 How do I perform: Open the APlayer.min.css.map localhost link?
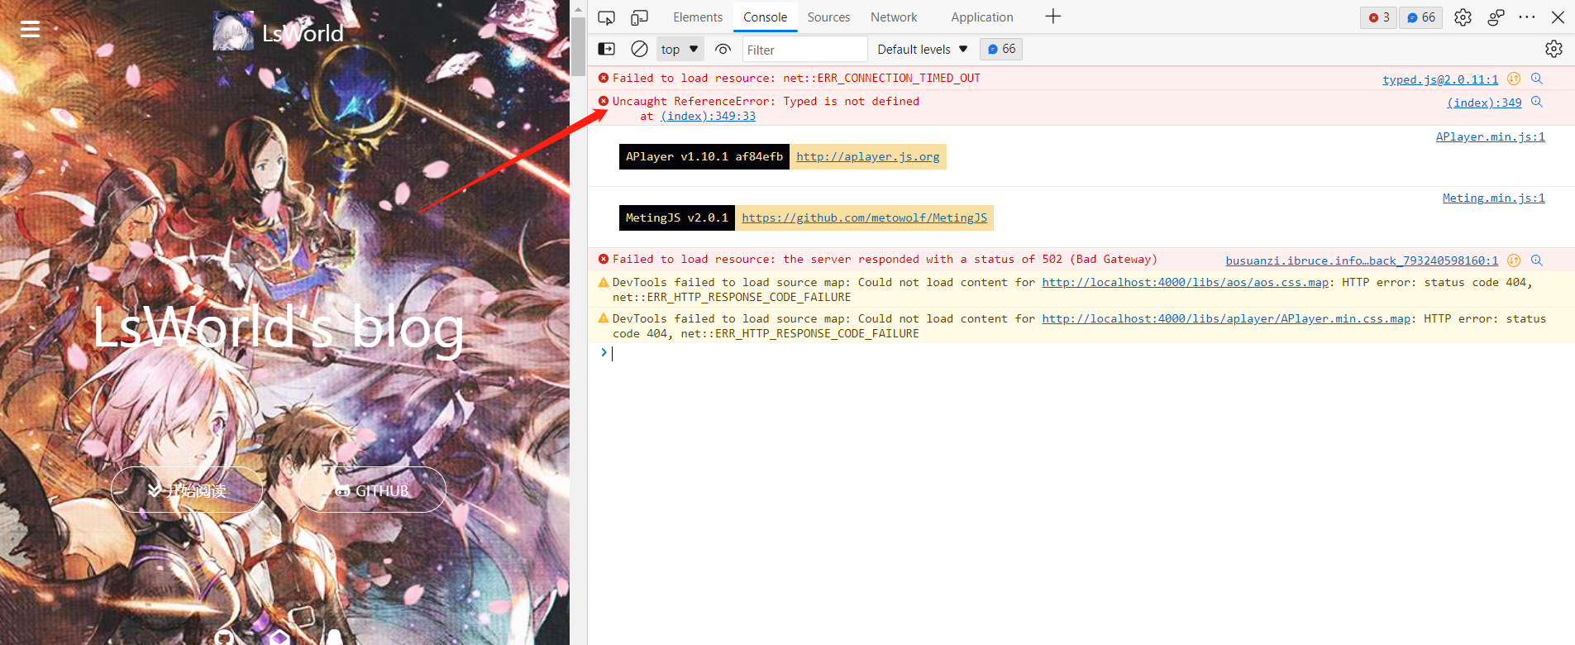click(x=1226, y=318)
